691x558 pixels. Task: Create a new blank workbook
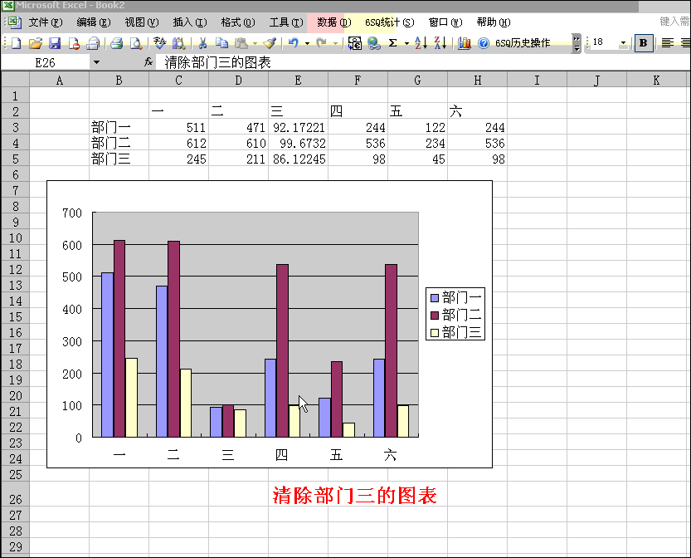[x=16, y=43]
